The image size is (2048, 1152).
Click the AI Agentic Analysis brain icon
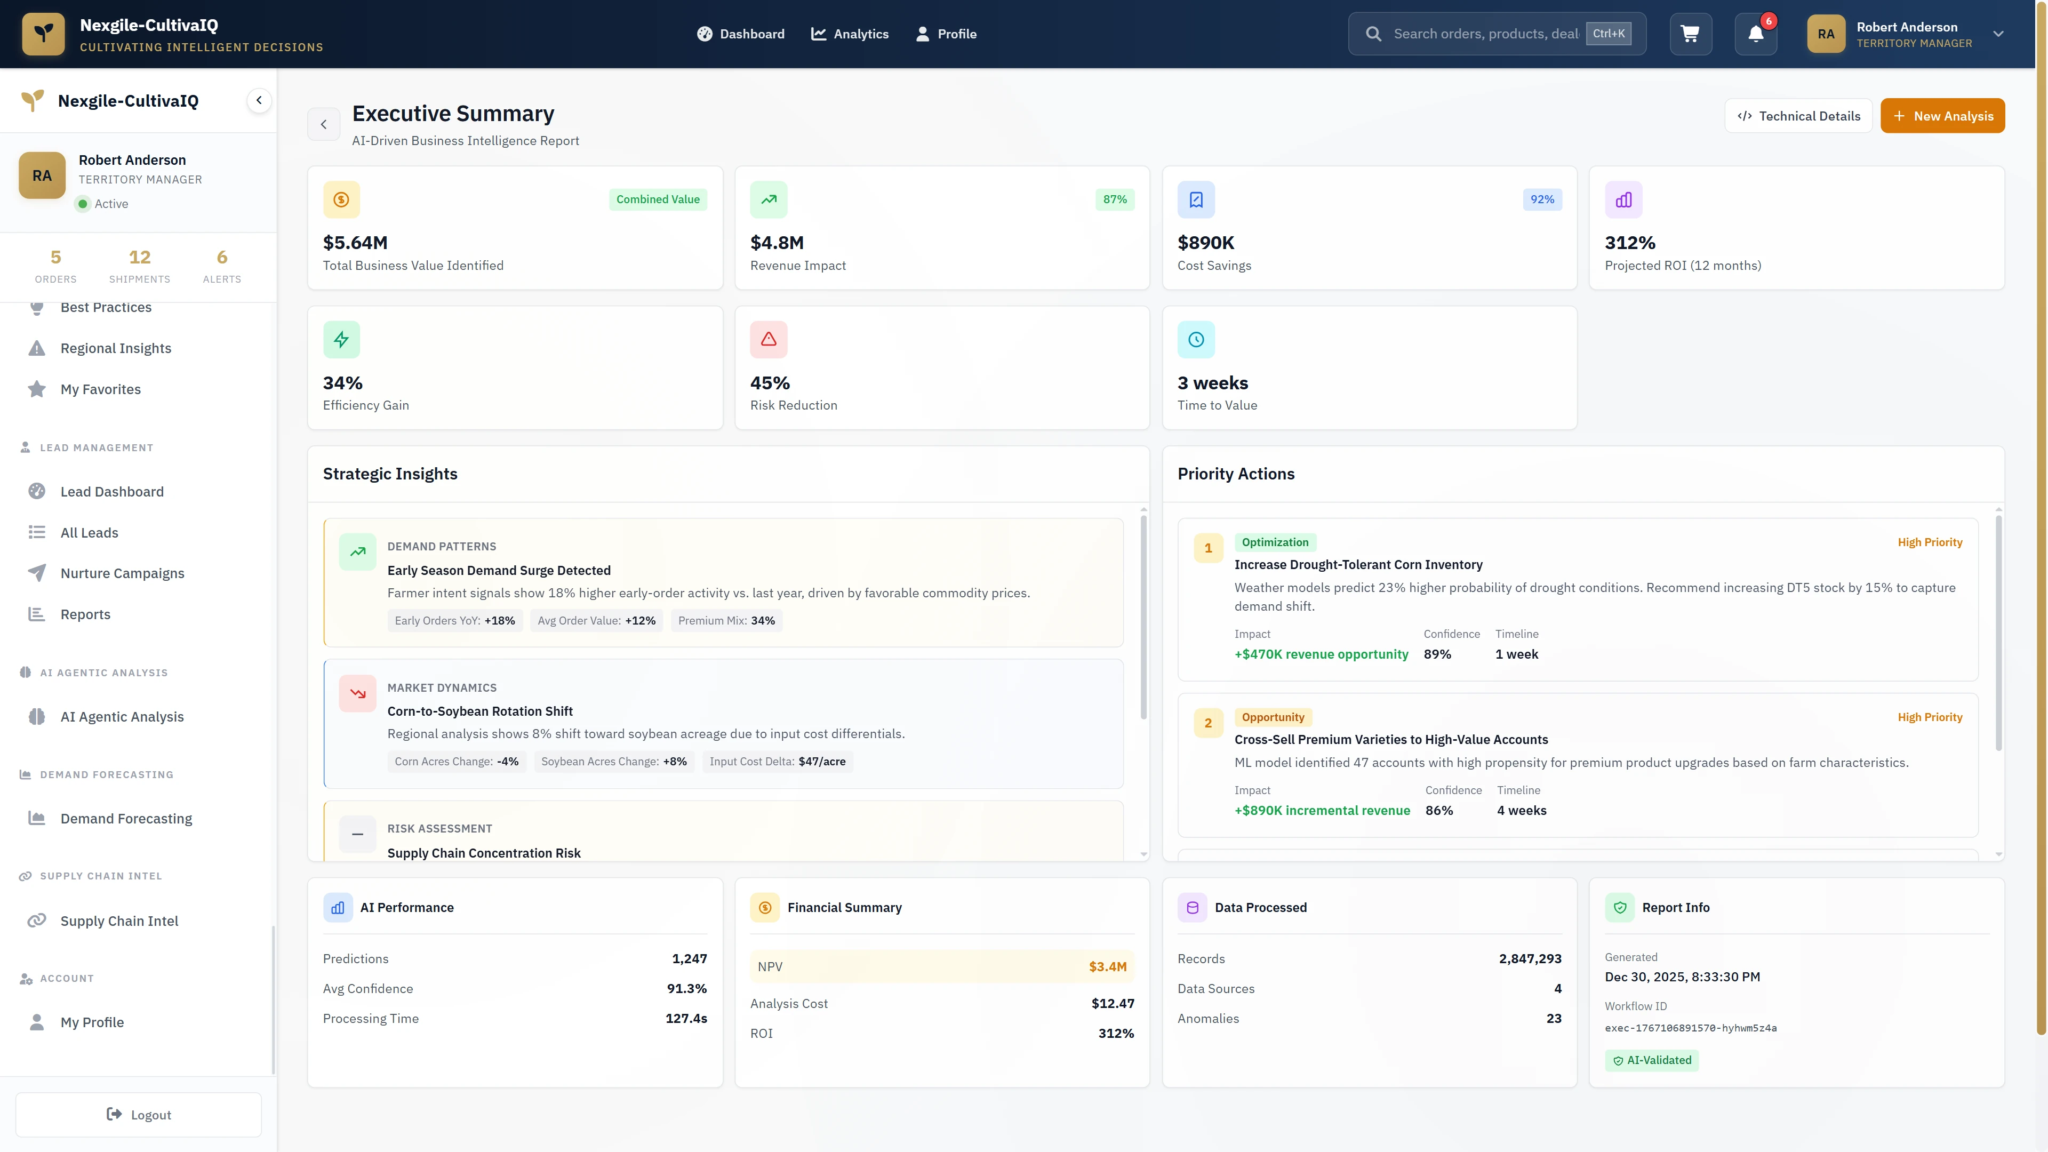37,716
